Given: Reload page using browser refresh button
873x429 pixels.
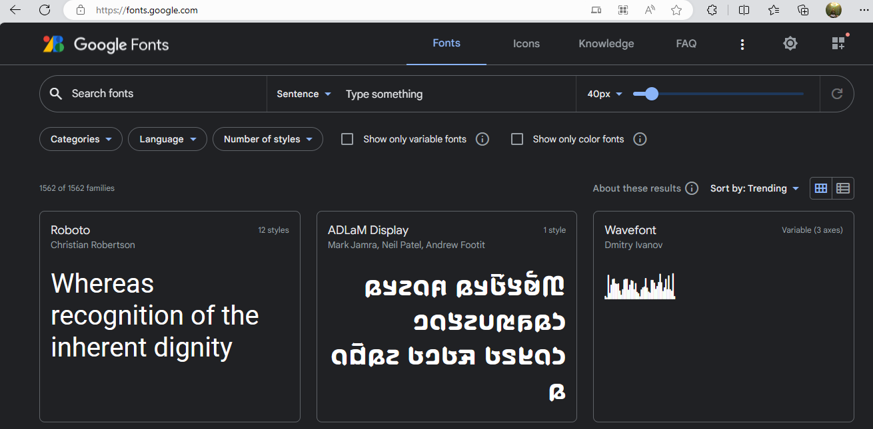Looking at the screenshot, I should click(45, 10).
